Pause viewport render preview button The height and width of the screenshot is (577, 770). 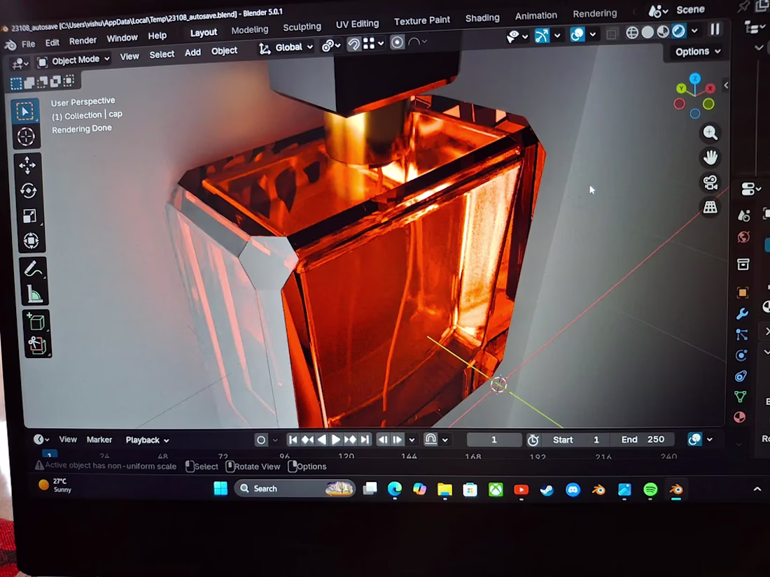pyautogui.click(x=715, y=30)
